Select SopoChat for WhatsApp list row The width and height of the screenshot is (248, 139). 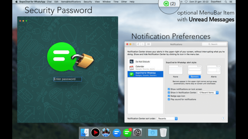[x=145, y=74]
